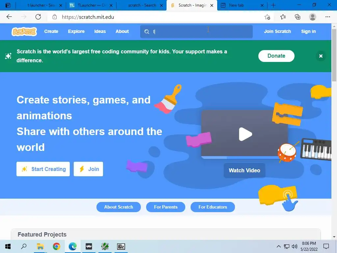Close the TLauncher tab
The height and width of the screenshot is (253, 337).
[111, 5]
